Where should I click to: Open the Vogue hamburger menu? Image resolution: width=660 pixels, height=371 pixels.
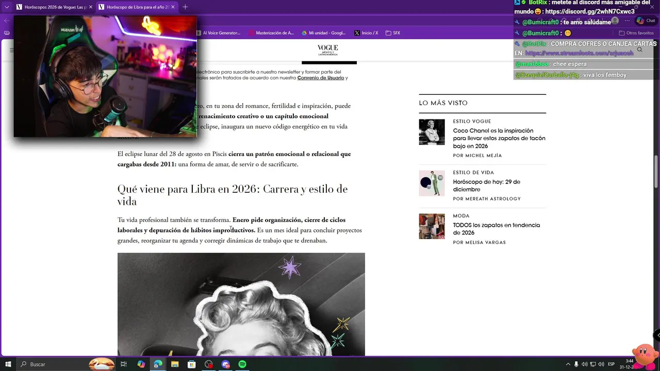11,50
